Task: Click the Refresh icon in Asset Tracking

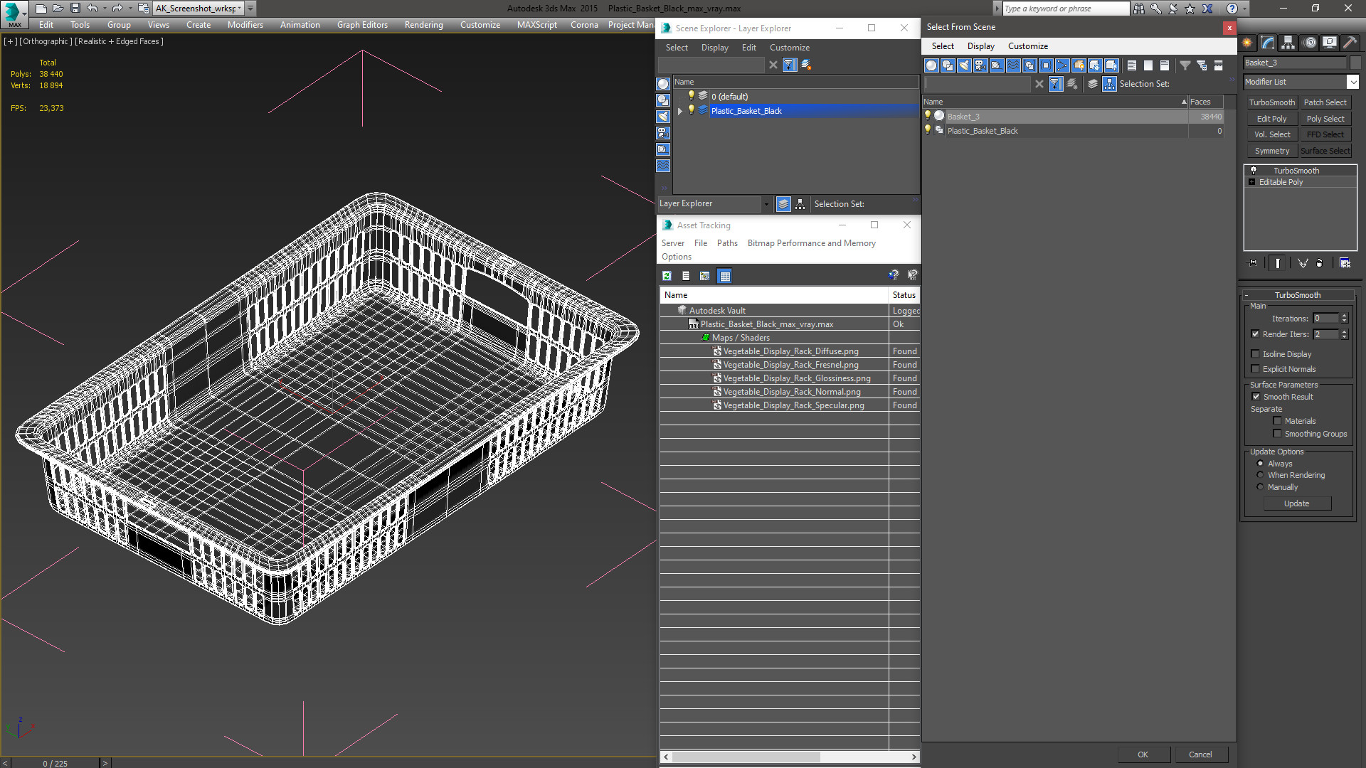Action: [667, 276]
